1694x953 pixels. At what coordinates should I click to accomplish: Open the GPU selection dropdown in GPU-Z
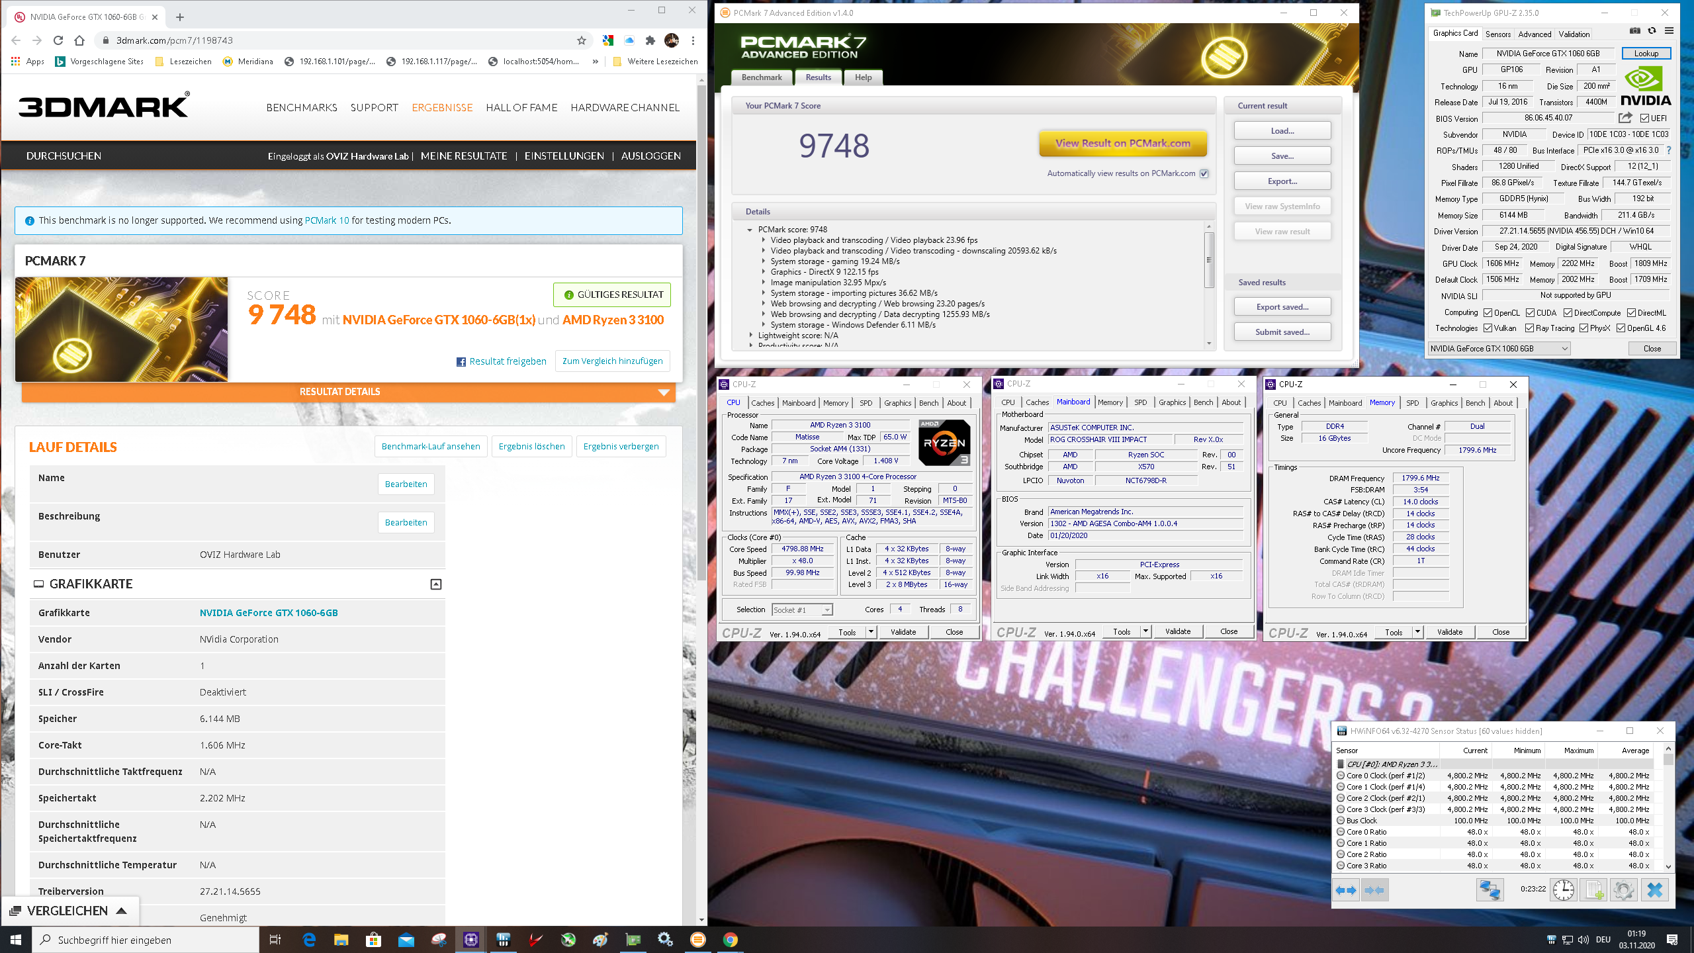(x=1499, y=349)
